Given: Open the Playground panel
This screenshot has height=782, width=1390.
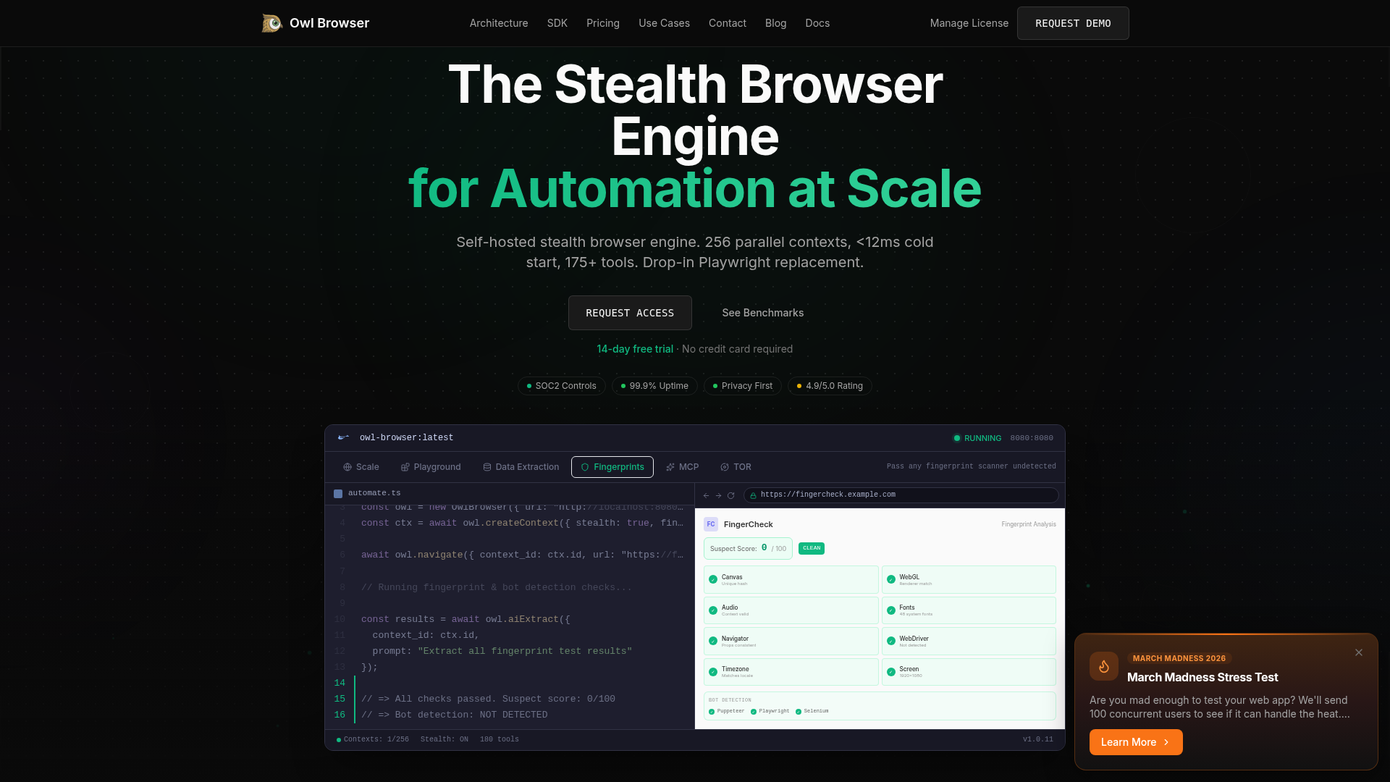Looking at the screenshot, I should coord(430,467).
